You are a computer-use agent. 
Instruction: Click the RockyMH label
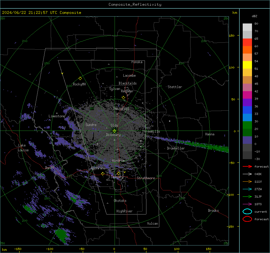[x=79, y=84]
